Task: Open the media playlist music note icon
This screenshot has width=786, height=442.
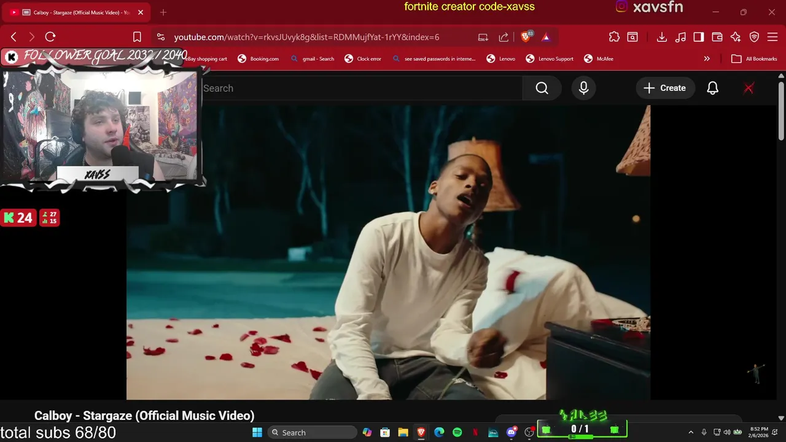Action: click(x=680, y=37)
